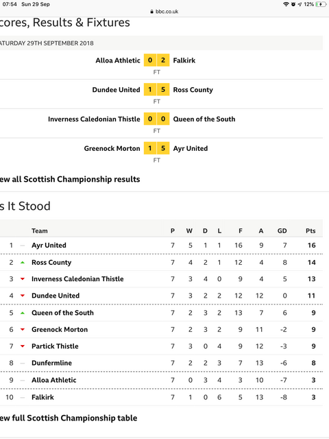
Task: Select Falkirk in the league table
Action: click(x=42, y=397)
